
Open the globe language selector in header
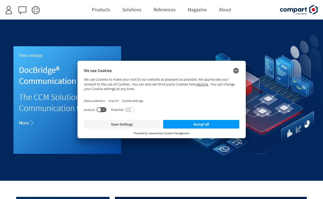tap(36, 10)
